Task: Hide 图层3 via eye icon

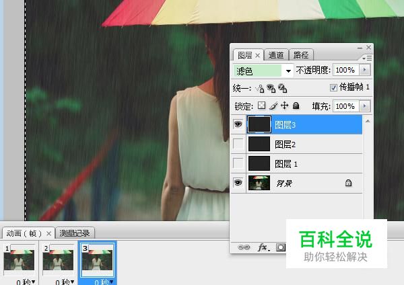Action: tap(238, 124)
